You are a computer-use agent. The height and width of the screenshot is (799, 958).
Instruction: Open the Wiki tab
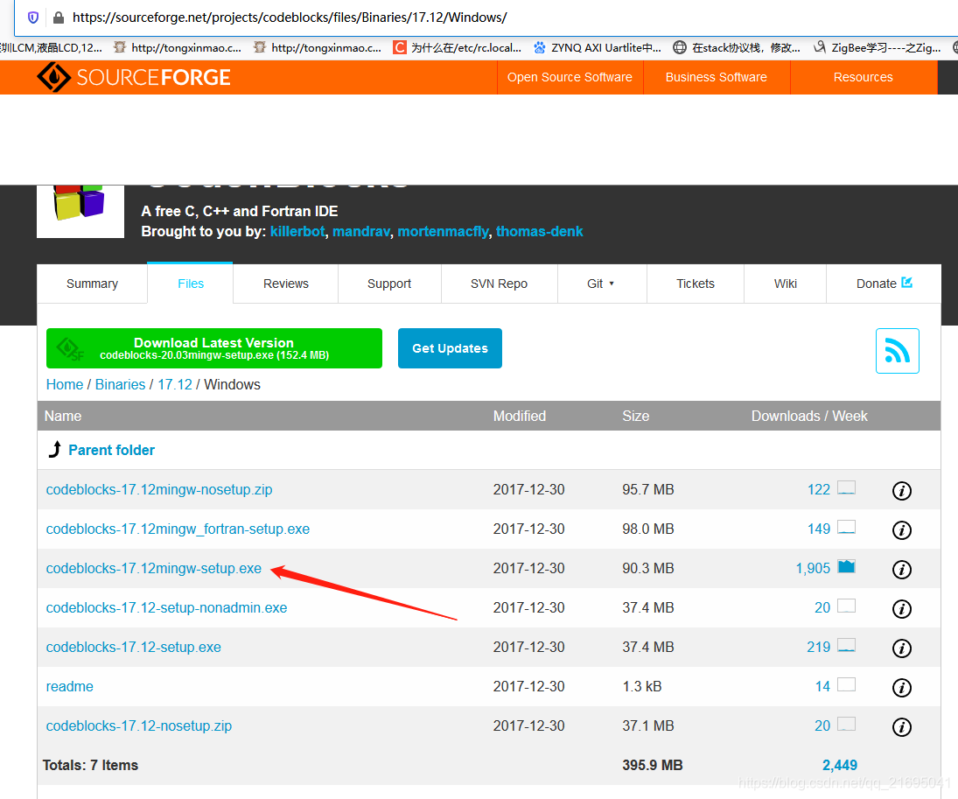pos(785,284)
